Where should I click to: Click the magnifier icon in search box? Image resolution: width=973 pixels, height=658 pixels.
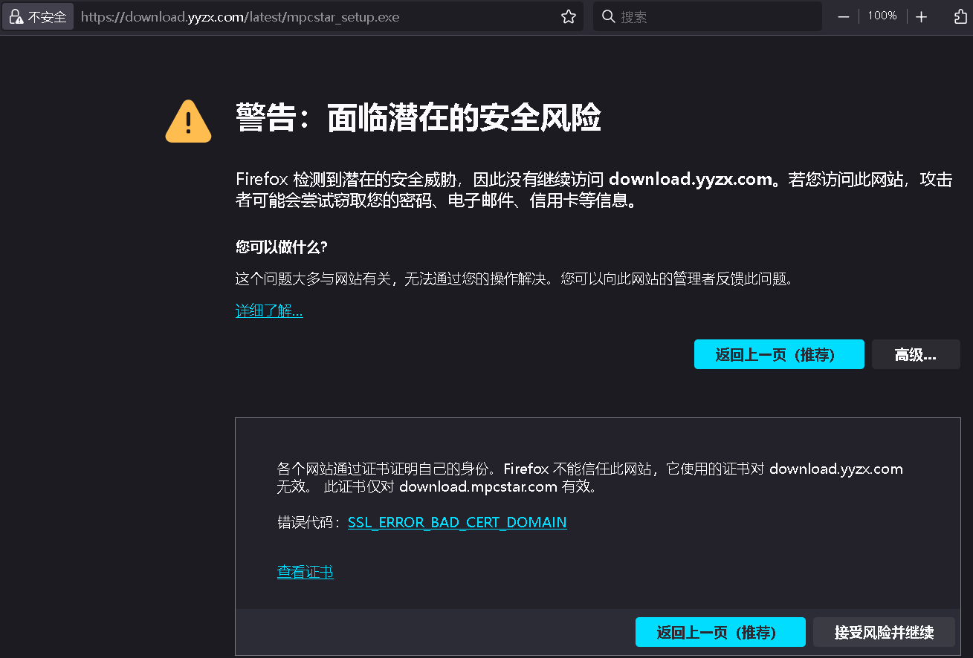(608, 16)
